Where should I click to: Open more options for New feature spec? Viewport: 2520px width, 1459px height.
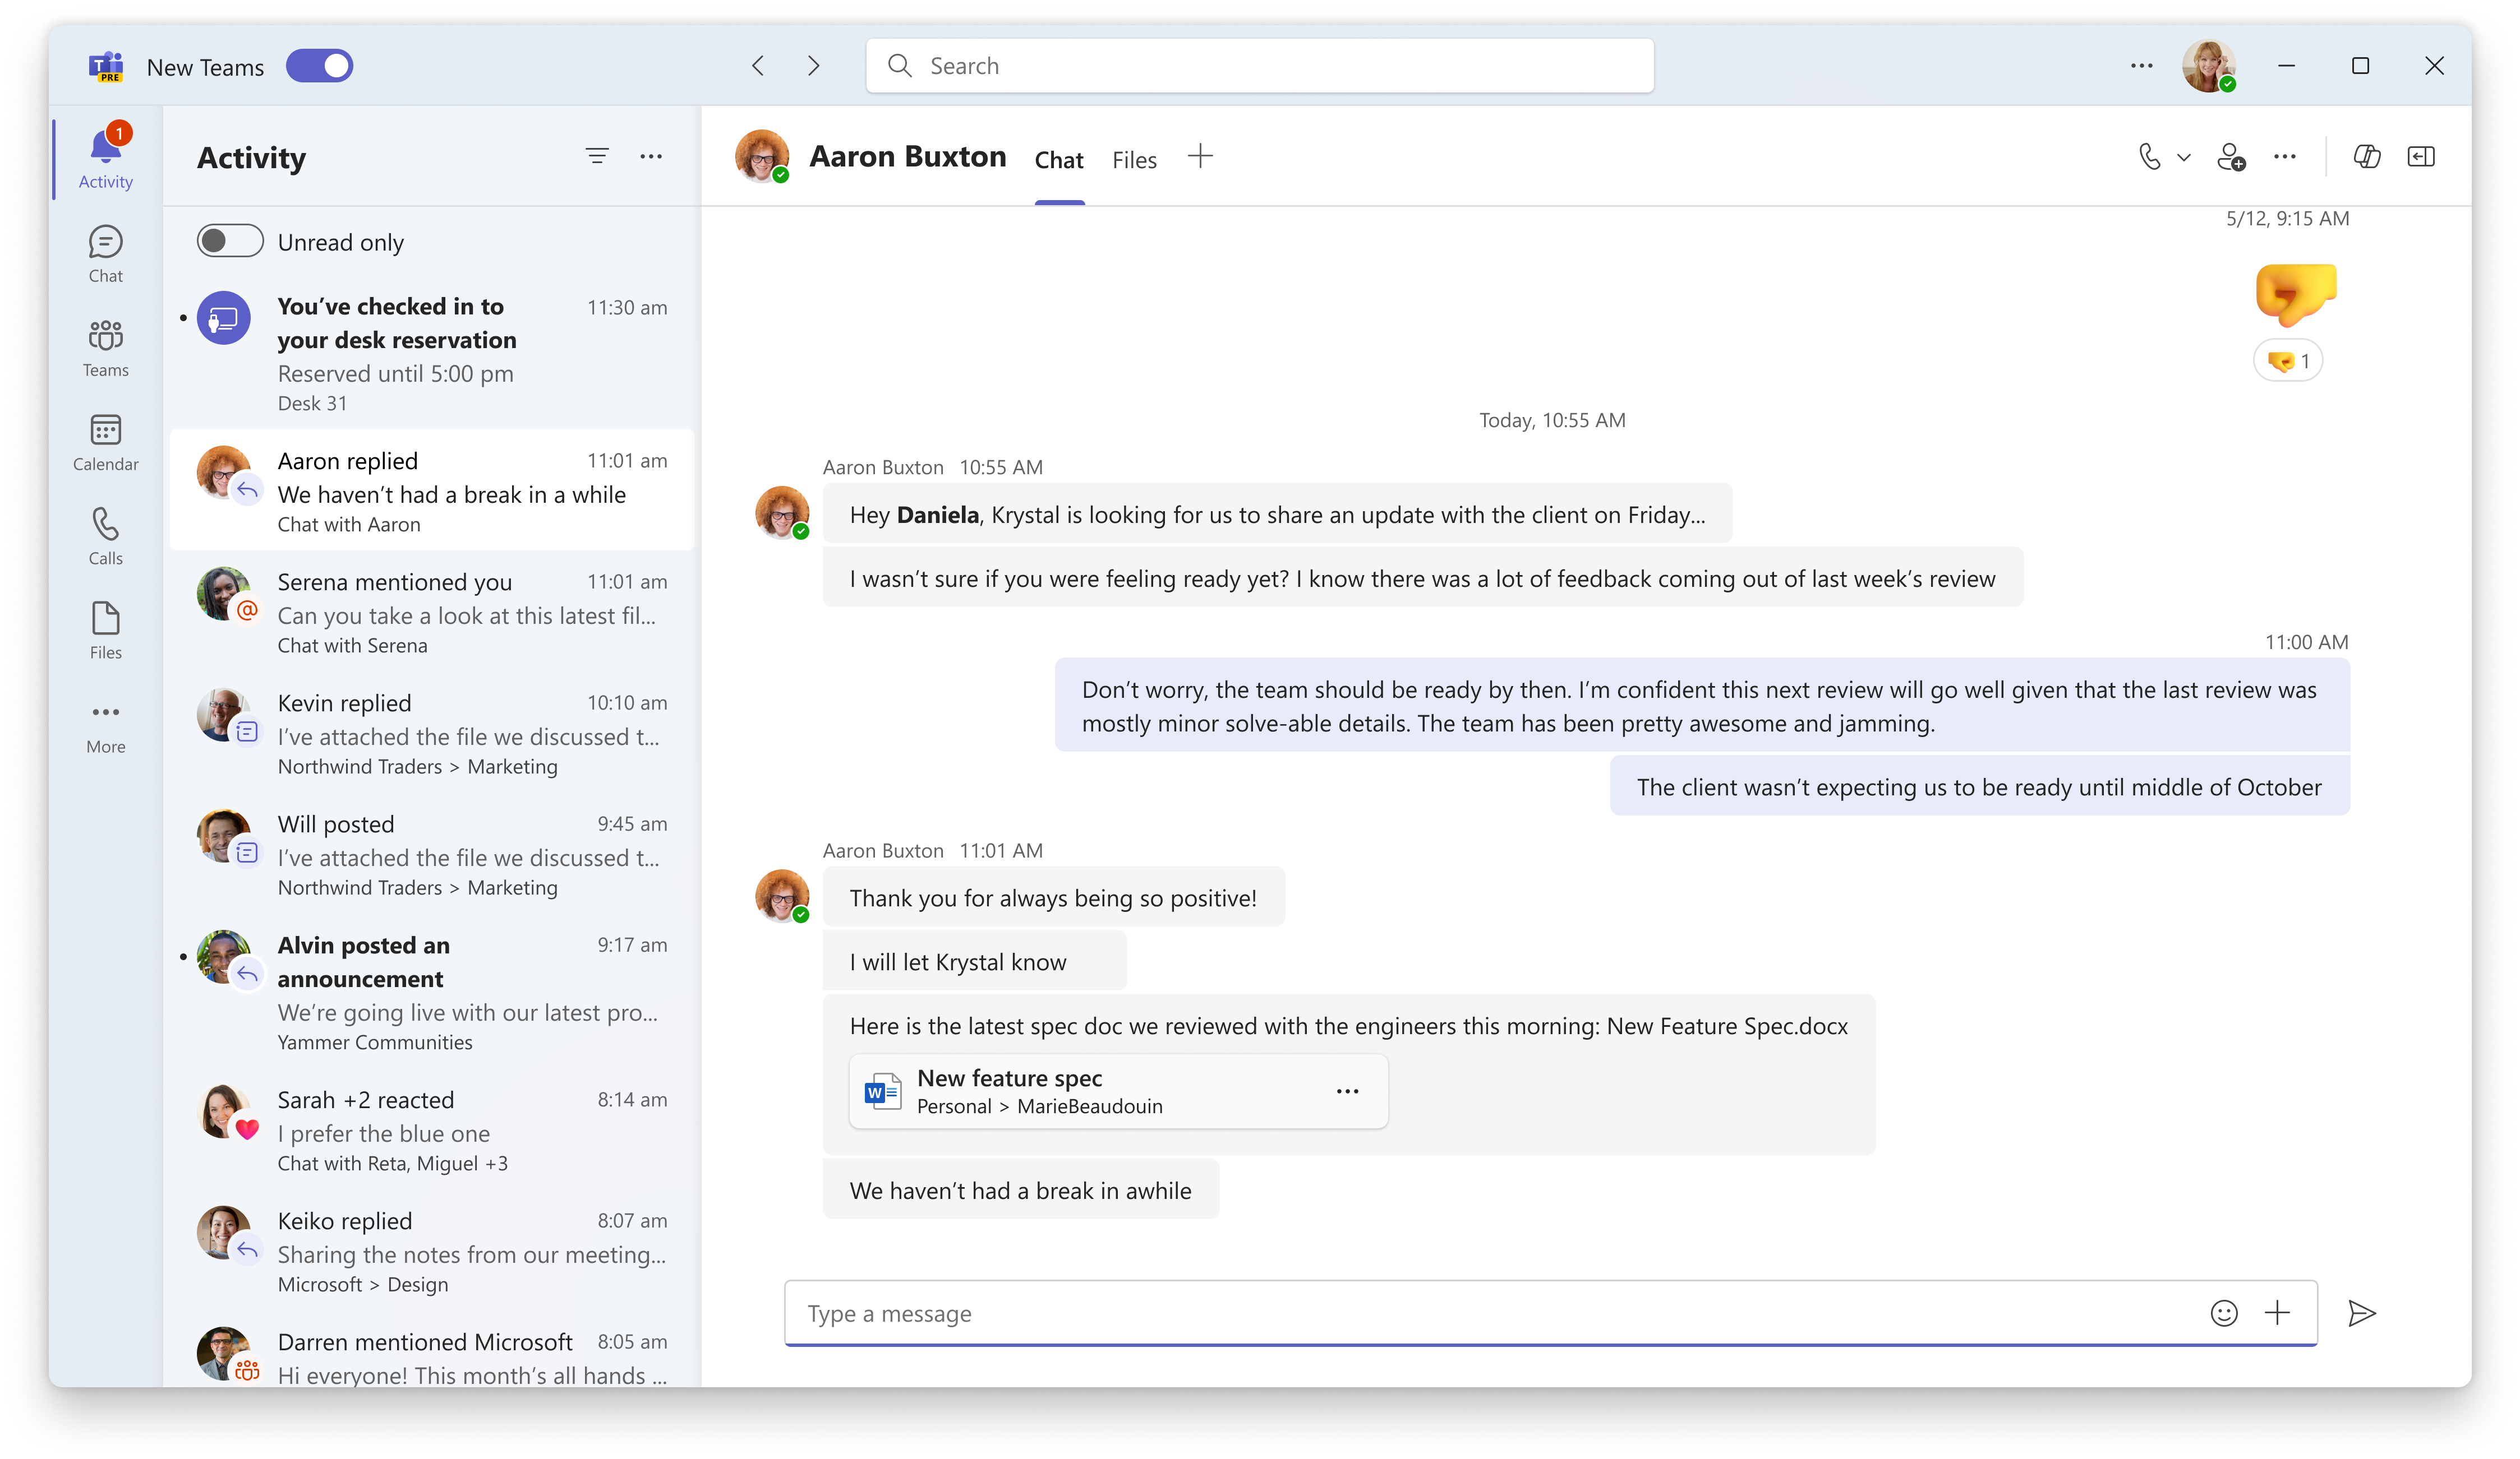(1347, 1090)
